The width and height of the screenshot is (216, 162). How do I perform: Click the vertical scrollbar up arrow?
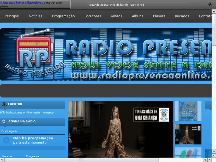point(214,11)
